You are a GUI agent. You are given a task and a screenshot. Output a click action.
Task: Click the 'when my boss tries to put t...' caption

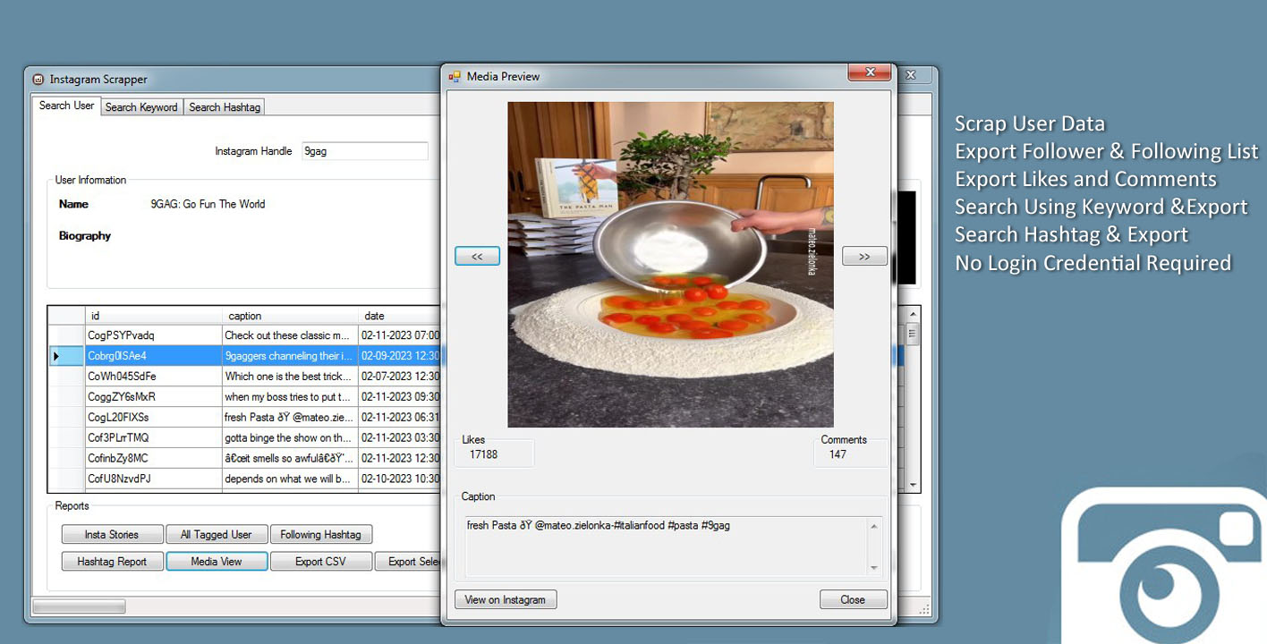[290, 397]
